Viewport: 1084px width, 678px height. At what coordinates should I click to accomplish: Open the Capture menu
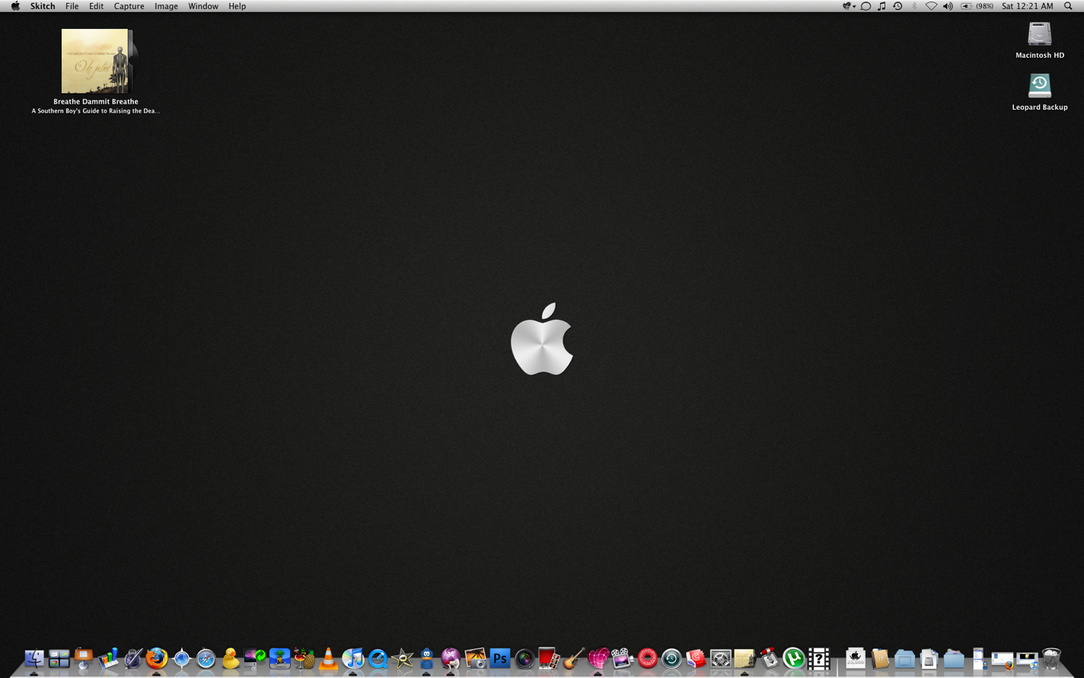(129, 6)
